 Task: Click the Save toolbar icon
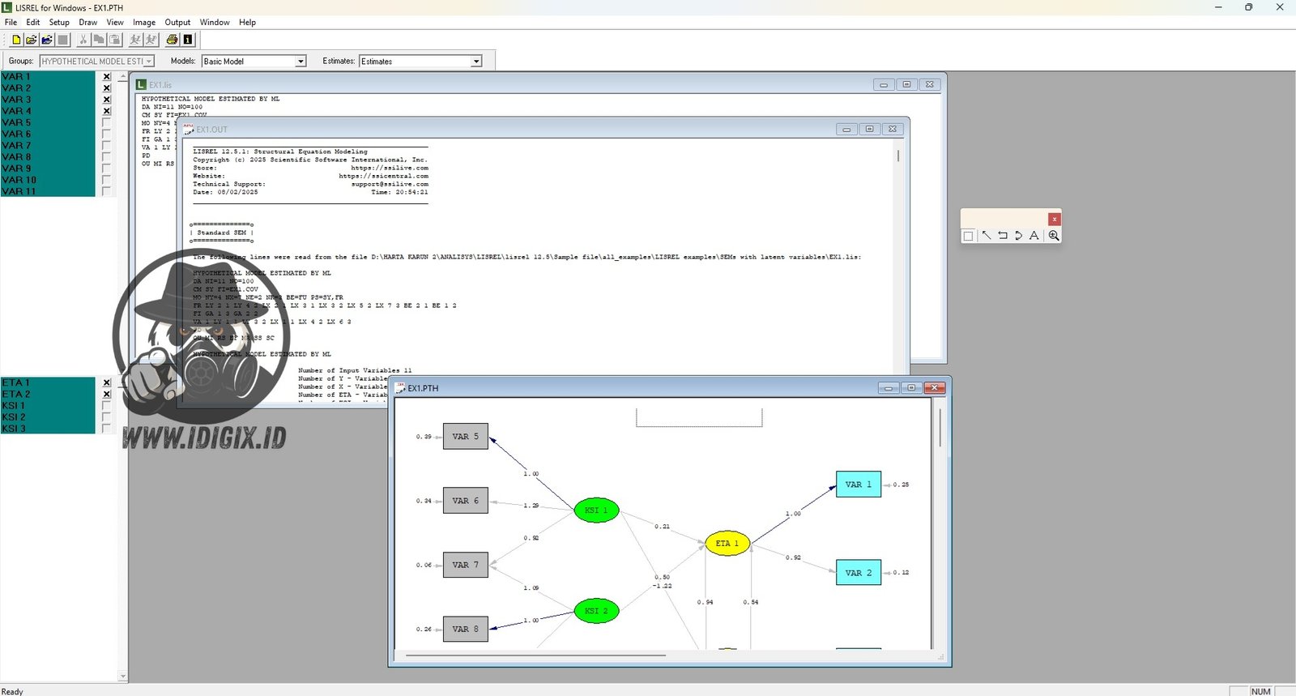point(63,40)
